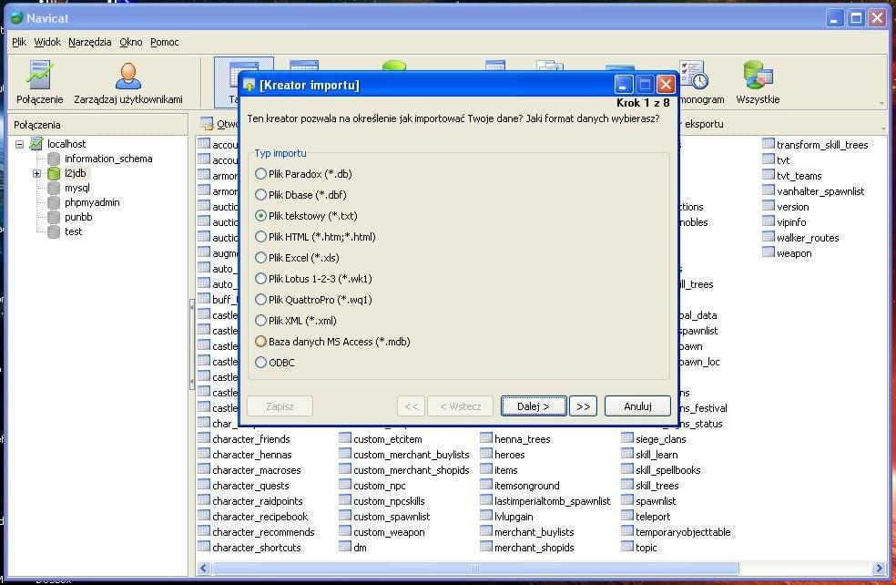This screenshot has height=585, width=896.
Task: Choose Plik Paradox (*.db) import type
Action: [260, 174]
